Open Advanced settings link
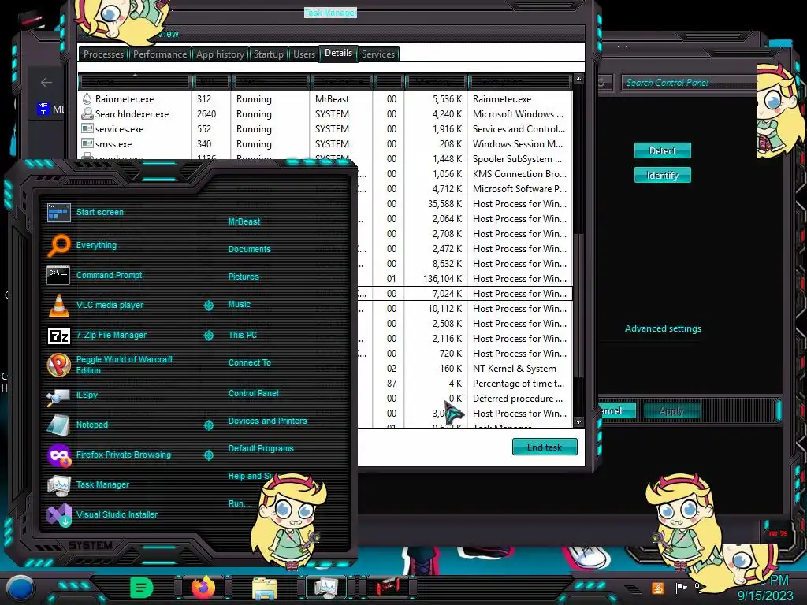The image size is (807, 605). [x=663, y=328]
